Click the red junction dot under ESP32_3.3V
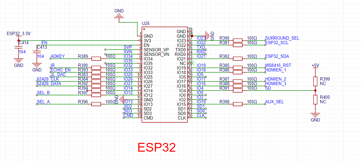The image size is (361, 163). click(19, 40)
